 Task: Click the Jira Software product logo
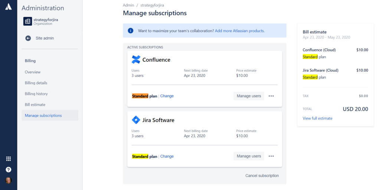click(x=136, y=120)
